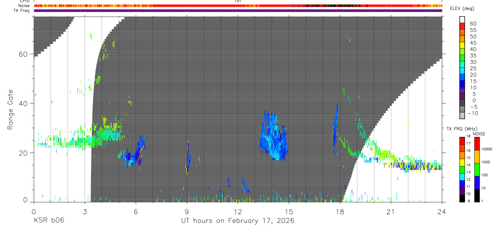Click the '55' label on the ELEV scale

coord(472,30)
